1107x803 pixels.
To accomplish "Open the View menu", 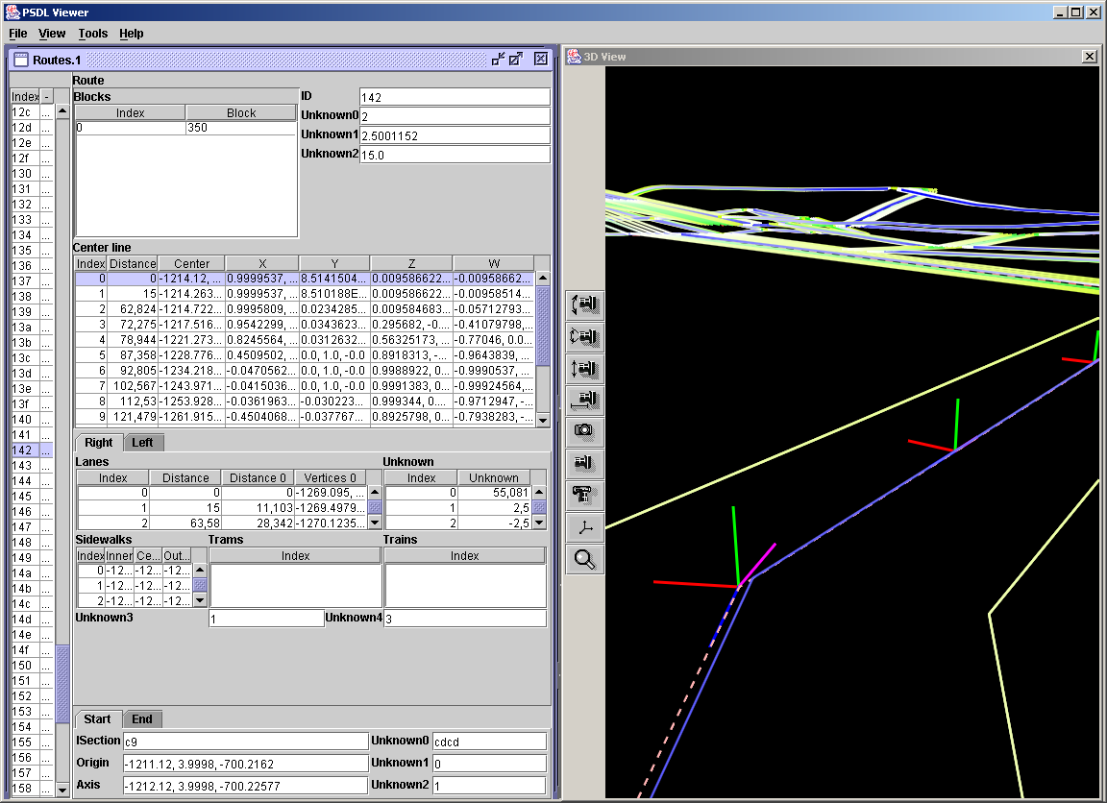I will 52,34.
